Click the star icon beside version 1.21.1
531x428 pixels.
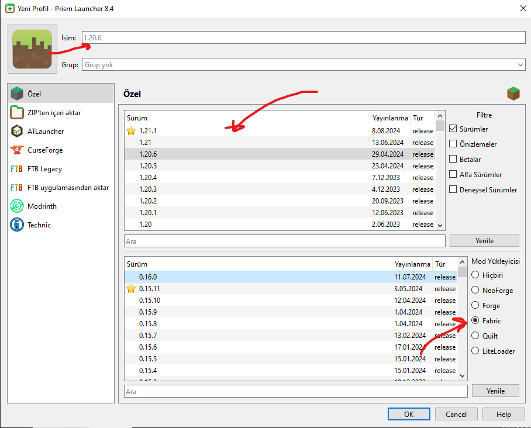[131, 131]
